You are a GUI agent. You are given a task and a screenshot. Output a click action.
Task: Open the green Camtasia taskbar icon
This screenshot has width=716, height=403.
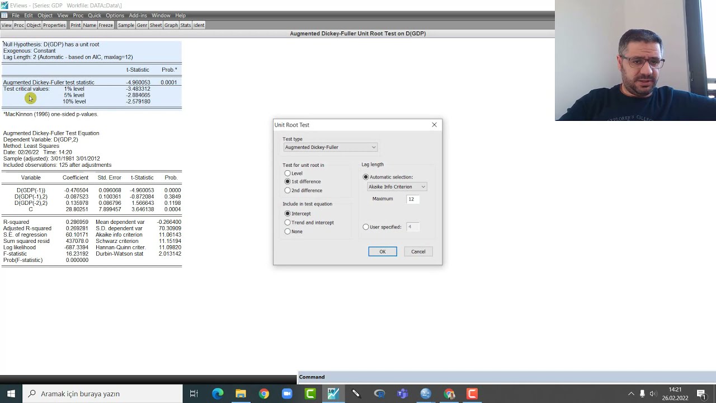310,393
